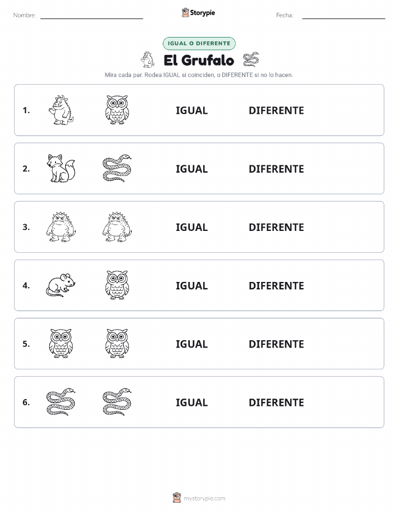Choose IGUAL for row 6
Viewport: 398px width, 514px height.
tap(192, 402)
